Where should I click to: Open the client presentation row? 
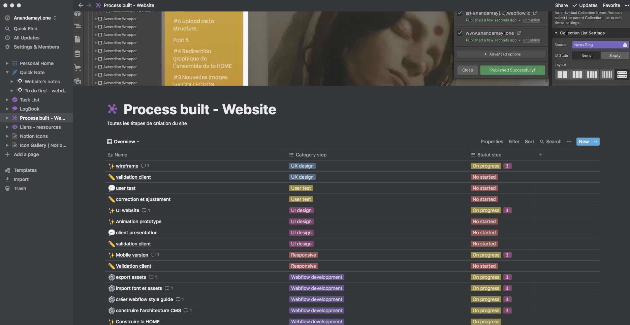pyautogui.click(x=136, y=233)
